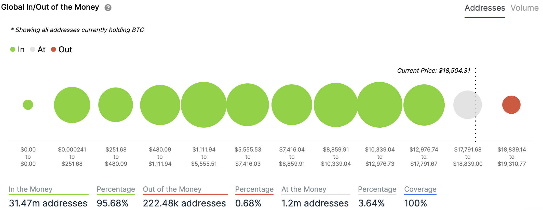Click the bubble above $12,976.74 to $17,791.67

click(424, 105)
